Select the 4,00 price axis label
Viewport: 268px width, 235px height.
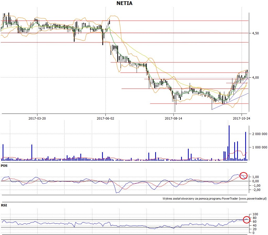tap(255, 78)
